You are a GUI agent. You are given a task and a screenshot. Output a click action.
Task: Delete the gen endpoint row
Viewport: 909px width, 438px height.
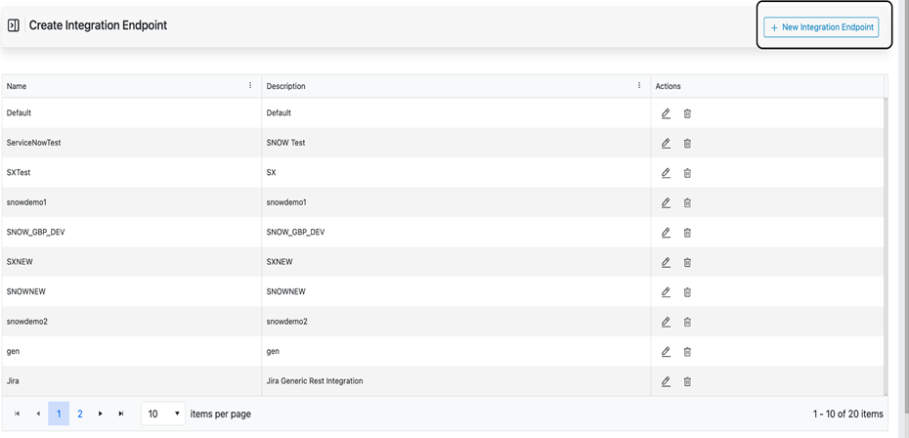687,352
